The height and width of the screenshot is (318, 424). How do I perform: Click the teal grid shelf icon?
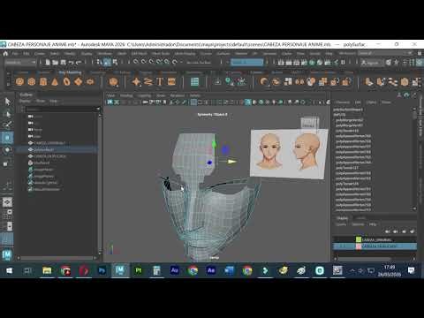tap(194, 81)
